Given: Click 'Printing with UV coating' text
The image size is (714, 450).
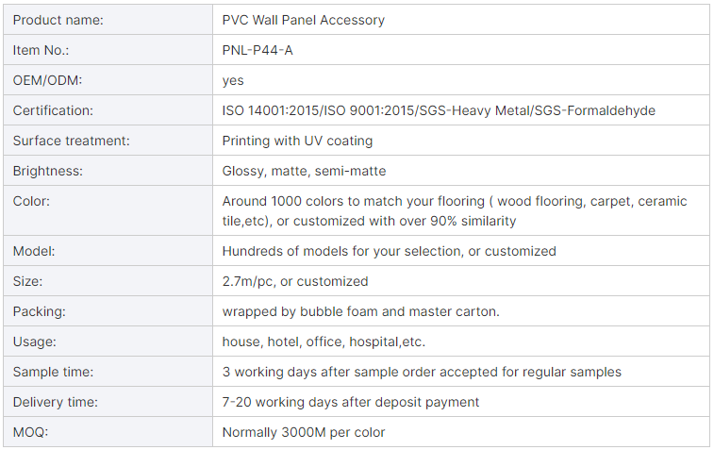Looking at the screenshot, I should (x=297, y=141).
